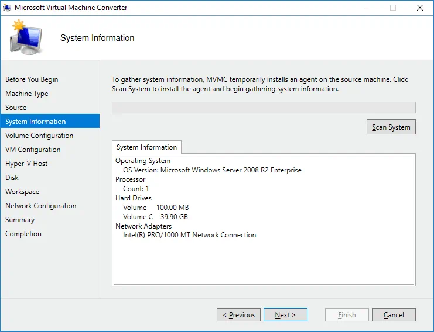
Task: Open the Disk step
Action: click(12, 178)
